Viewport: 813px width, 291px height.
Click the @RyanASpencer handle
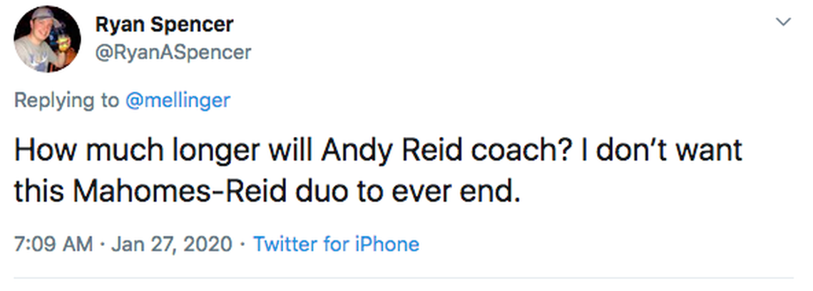[x=173, y=52]
